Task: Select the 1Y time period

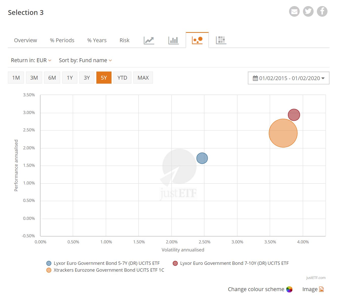Action: coord(70,78)
